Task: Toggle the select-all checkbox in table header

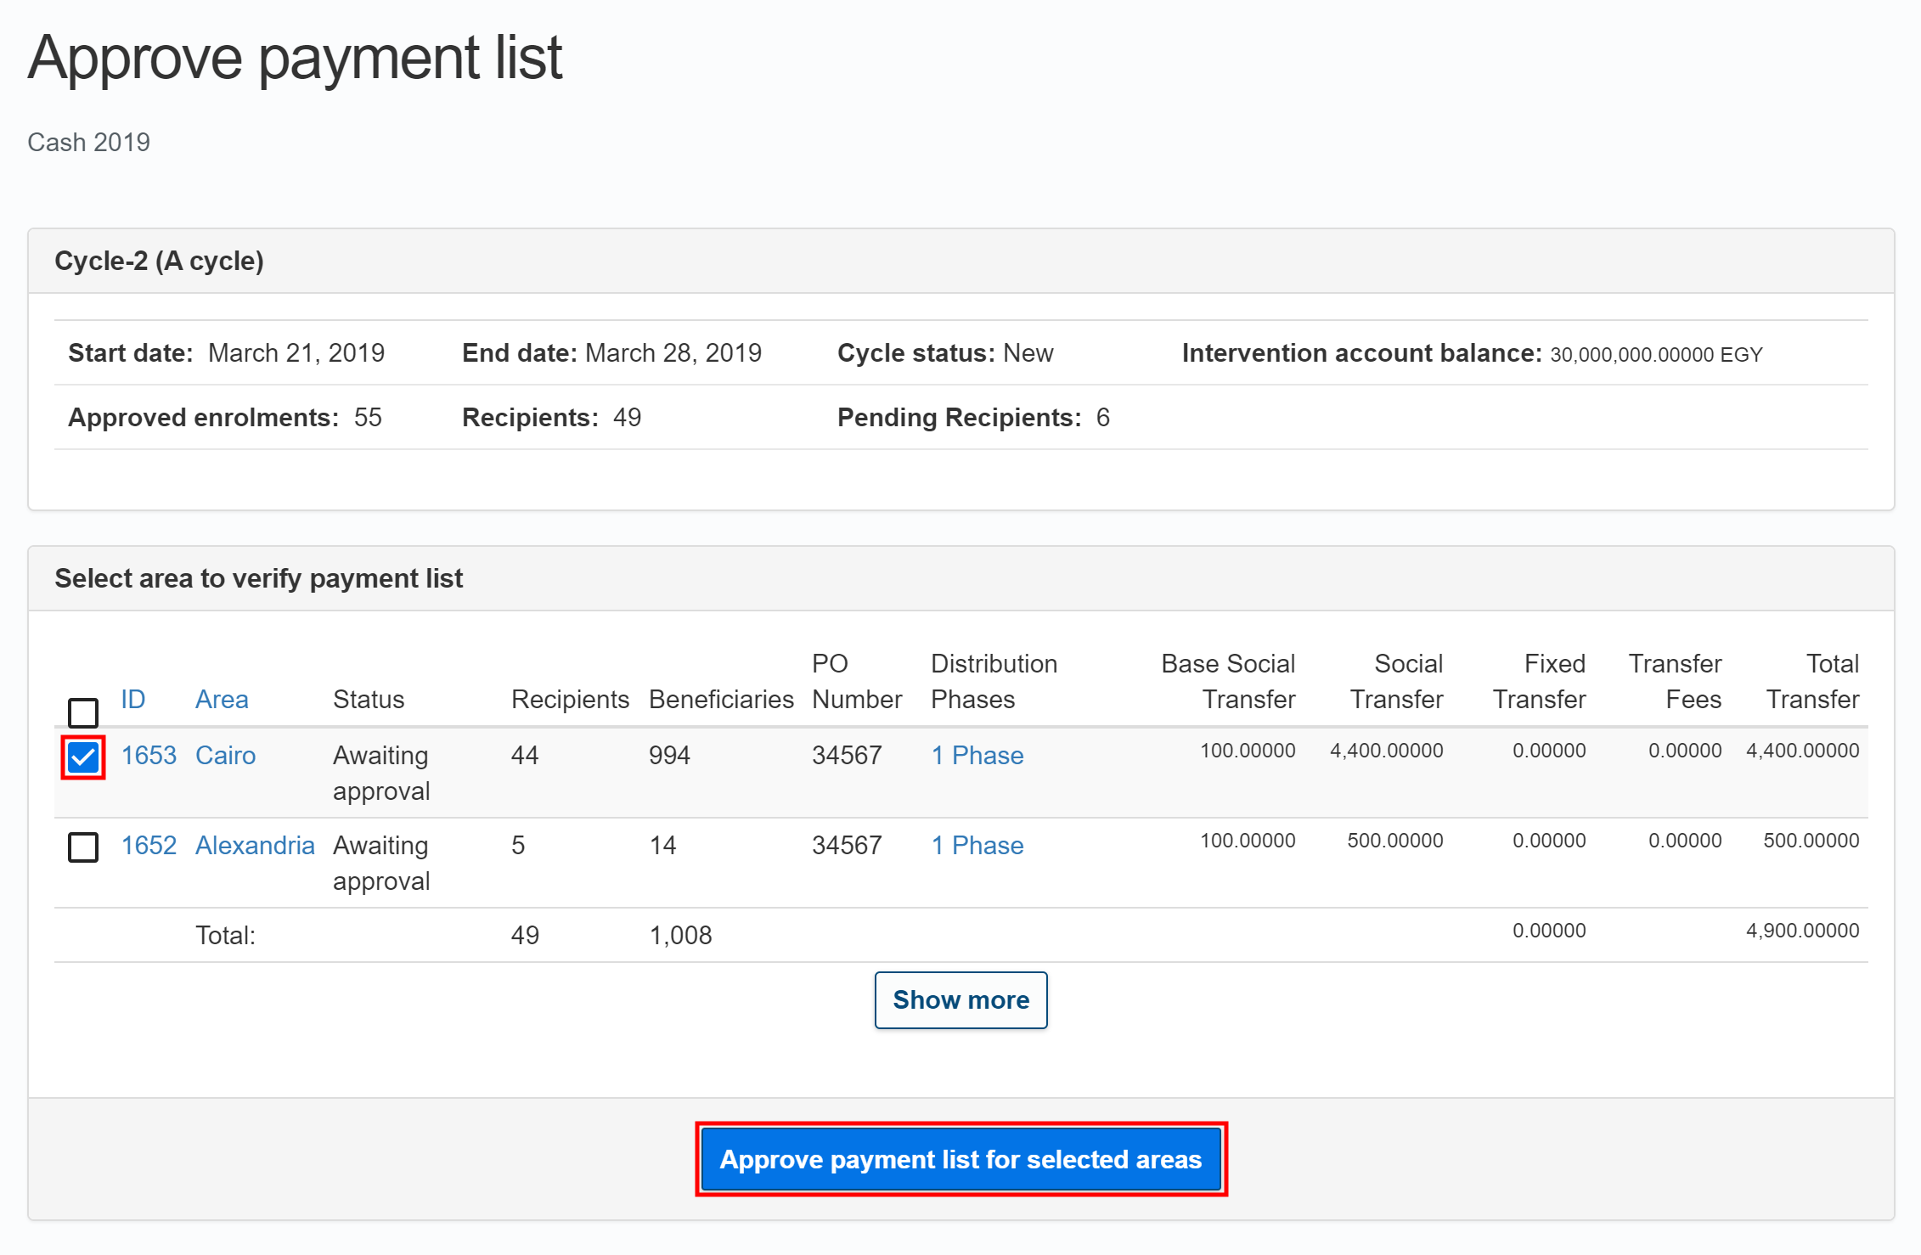Action: pos(82,712)
